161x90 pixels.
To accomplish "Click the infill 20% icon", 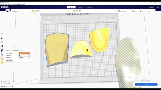I will 133,11.
